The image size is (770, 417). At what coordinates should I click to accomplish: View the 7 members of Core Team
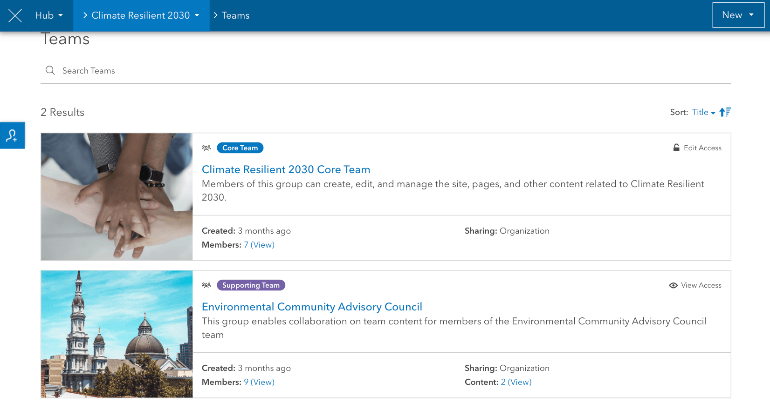259,245
